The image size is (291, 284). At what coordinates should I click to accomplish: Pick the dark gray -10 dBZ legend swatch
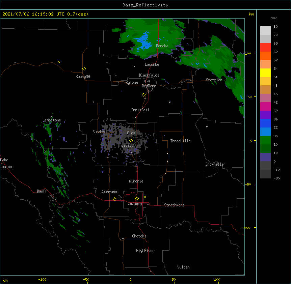point(265,174)
